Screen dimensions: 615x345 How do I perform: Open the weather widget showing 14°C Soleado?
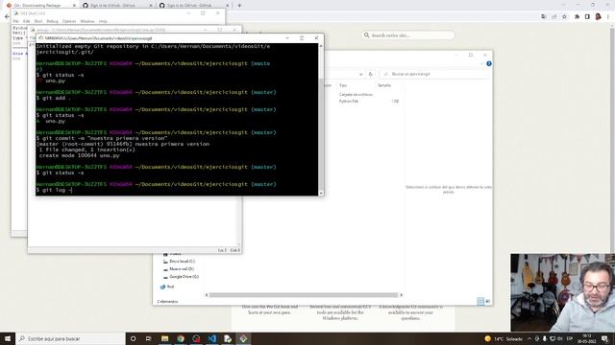point(504,338)
